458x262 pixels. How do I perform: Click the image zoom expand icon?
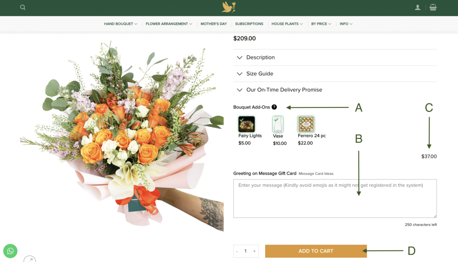(x=30, y=259)
